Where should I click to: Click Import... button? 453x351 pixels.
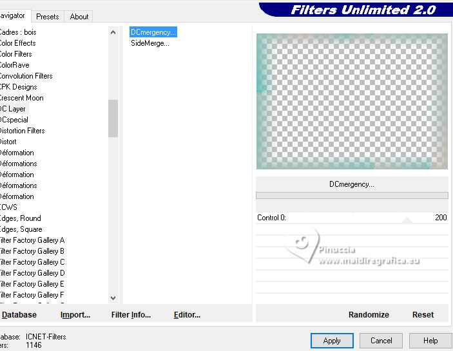point(75,315)
